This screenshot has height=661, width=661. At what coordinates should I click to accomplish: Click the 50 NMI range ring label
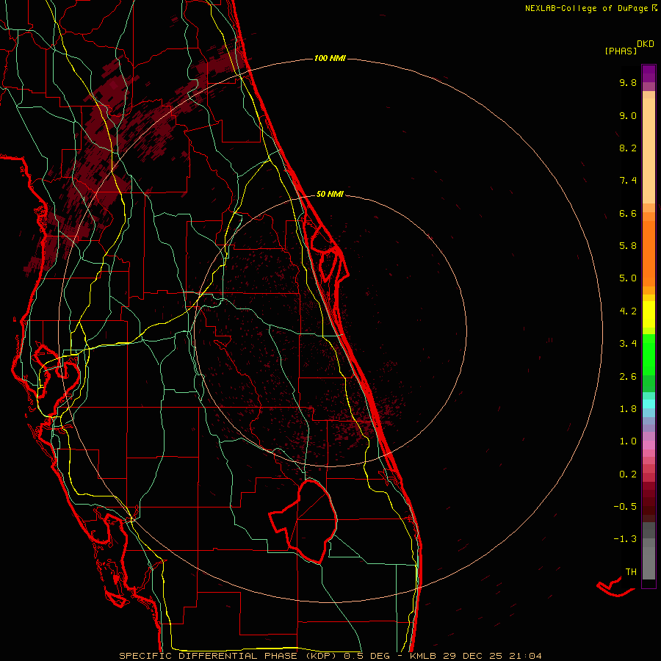(x=330, y=194)
